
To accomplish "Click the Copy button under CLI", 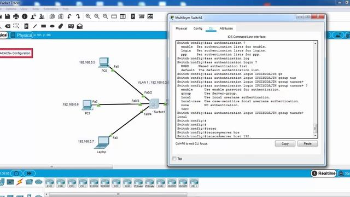I will [285, 143].
